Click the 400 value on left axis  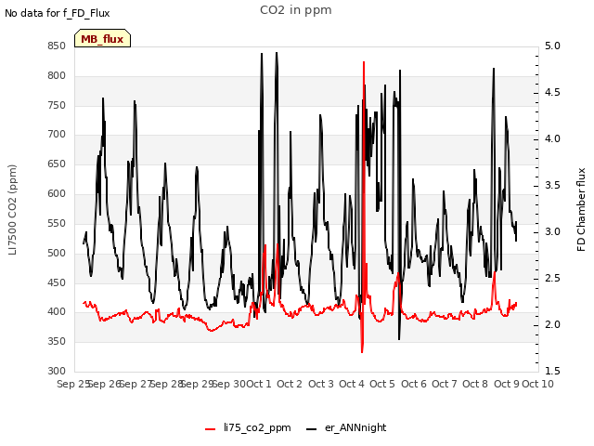click(57, 312)
